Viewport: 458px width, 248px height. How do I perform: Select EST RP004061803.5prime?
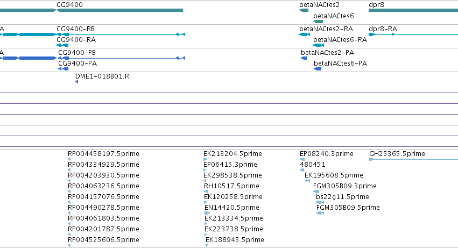tap(103, 218)
